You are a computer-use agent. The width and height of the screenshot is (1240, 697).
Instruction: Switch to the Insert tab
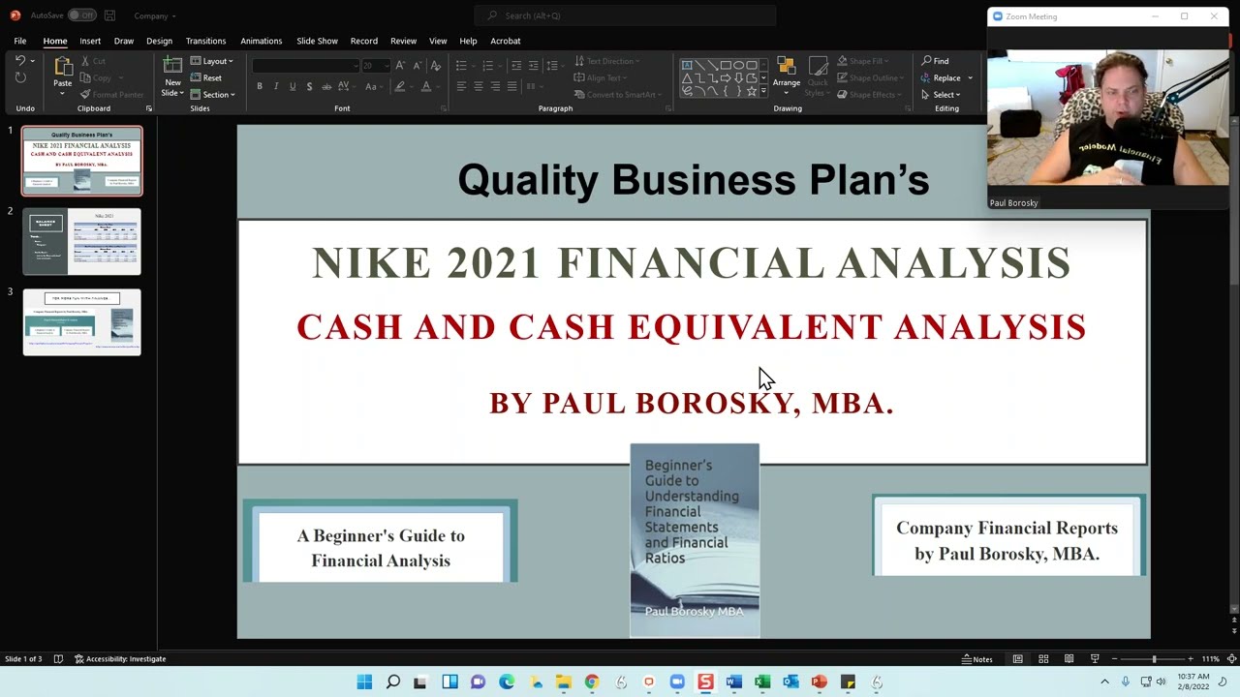pos(90,41)
